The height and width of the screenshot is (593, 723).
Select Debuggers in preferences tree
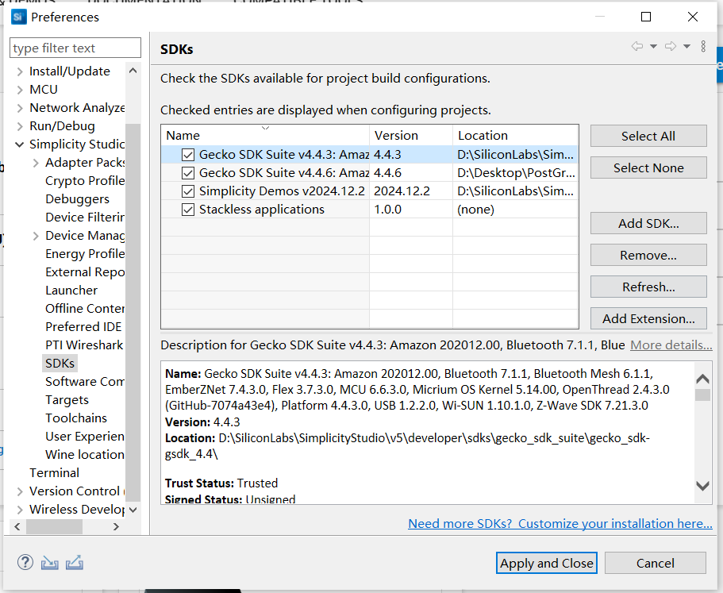[x=78, y=199]
